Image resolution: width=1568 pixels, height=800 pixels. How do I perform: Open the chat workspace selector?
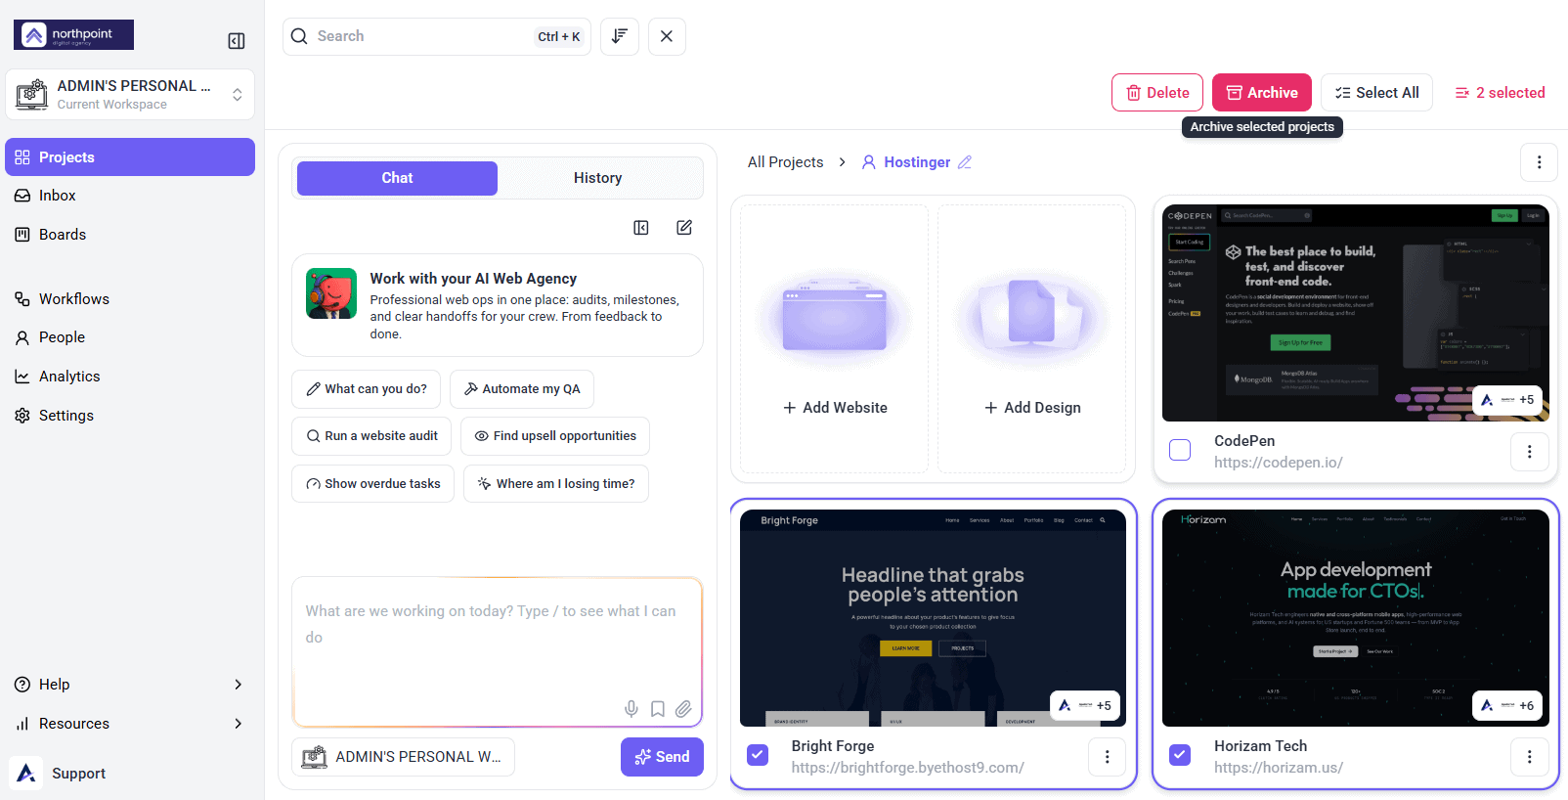click(403, 757)
